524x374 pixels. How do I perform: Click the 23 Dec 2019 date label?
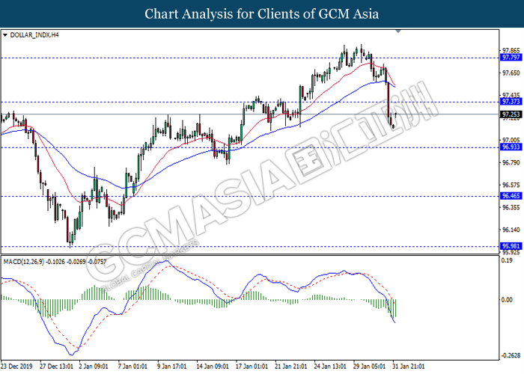click(16, 367)
